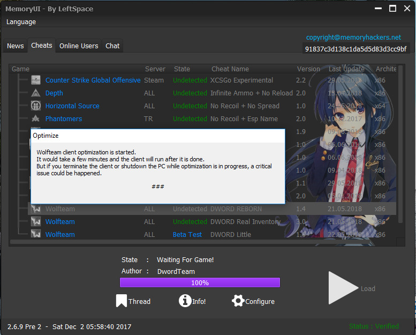The width and height of the screenshot is (416, 335).
Task: Open the copyright@memoryhackers.net link
Action: tap(353, 37)
